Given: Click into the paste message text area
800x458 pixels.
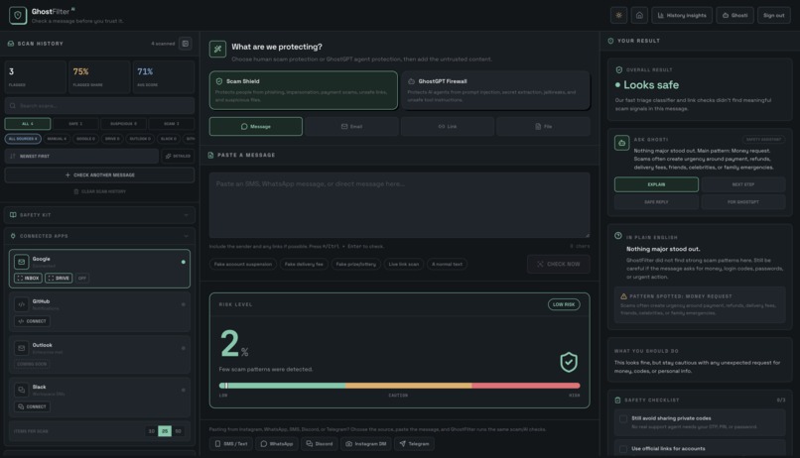Looking at the screenshot, I should coord(399,205).
